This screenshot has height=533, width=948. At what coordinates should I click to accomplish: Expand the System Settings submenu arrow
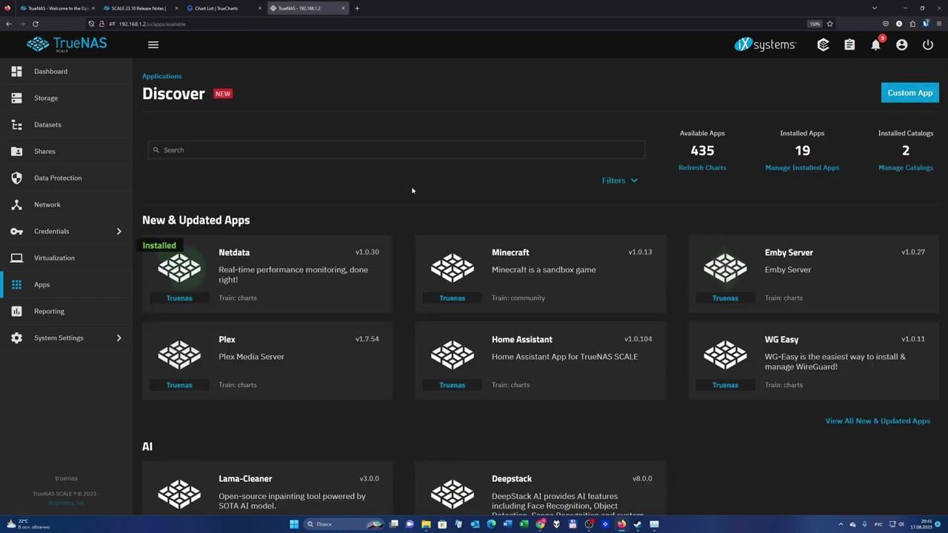[118, 338]
